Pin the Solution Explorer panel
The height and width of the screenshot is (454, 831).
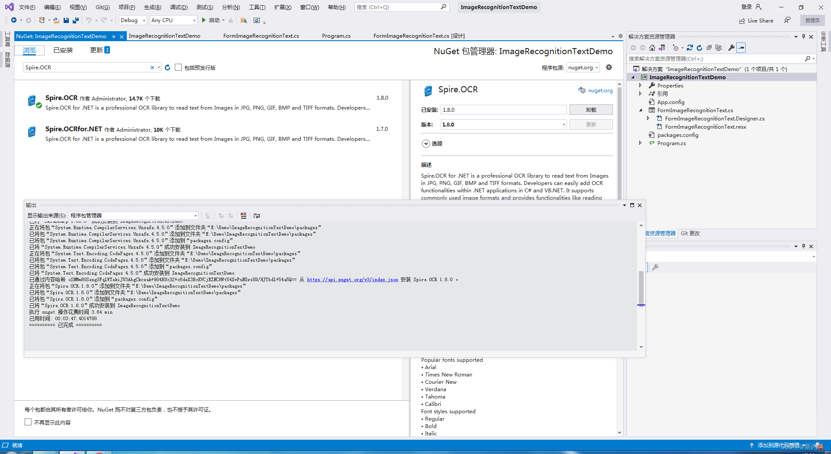804,36
